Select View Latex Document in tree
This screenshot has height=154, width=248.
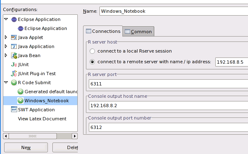point(42,119)
